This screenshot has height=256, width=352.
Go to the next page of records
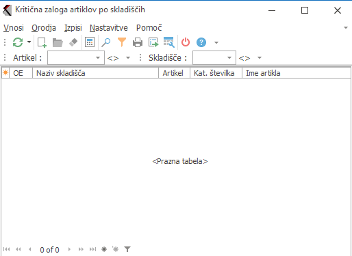pyautogui.click(x=81, y=249)
